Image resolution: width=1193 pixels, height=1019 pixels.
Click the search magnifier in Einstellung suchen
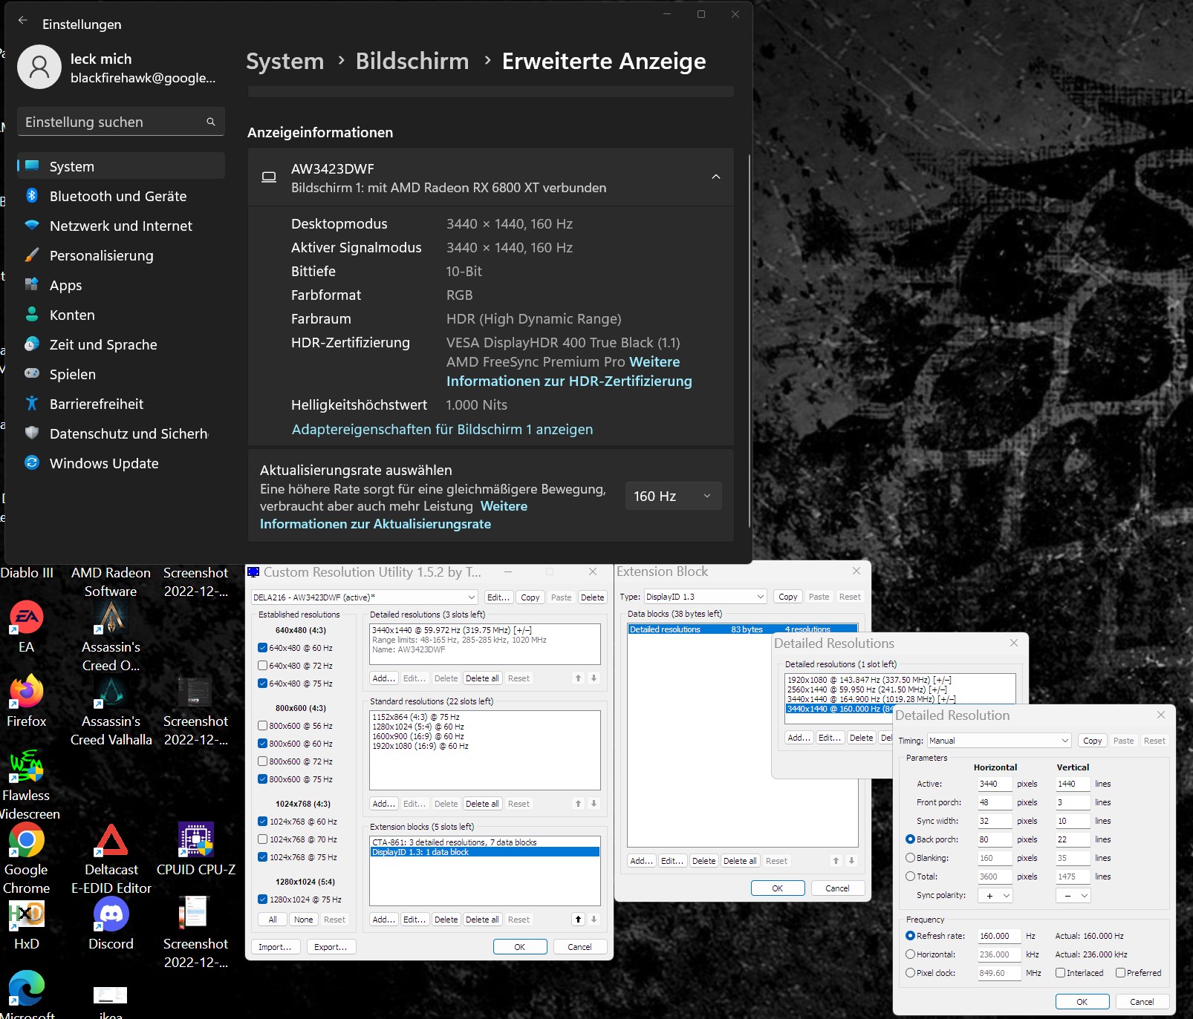(211, 122)
